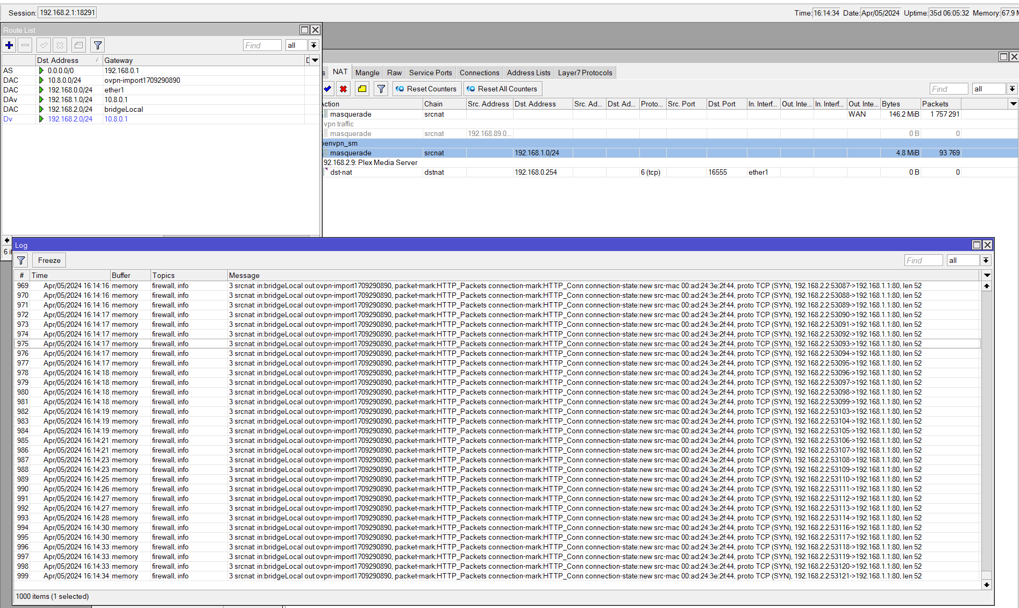The image size is (1019, 608).
Task: Select the masquerade rule with Dst 192.168.1.0/24
Action: [x=670, y=153]
